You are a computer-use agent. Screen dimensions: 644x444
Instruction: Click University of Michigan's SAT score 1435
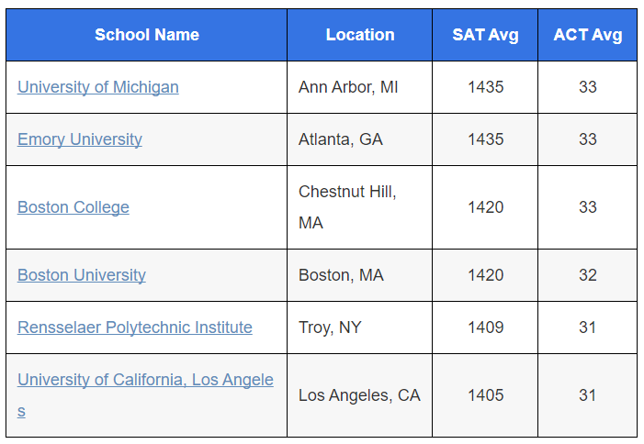485,87
